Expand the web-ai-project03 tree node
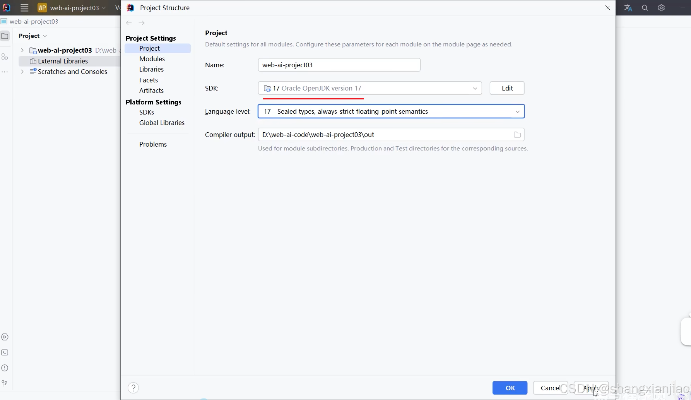 coord(22,50)
